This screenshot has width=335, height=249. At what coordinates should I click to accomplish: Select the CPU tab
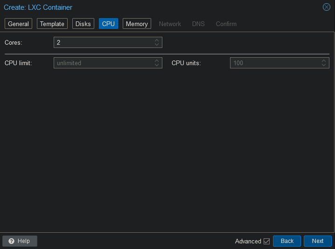[108, 24]
